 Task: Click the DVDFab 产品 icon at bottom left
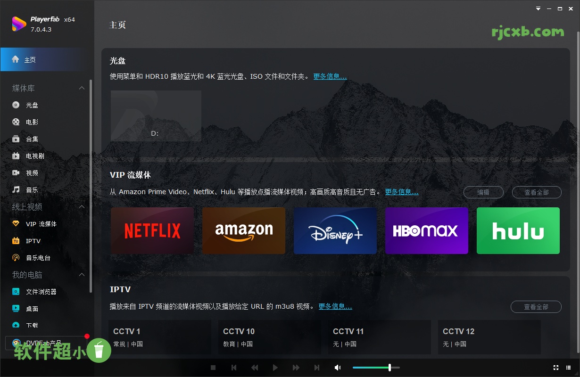(16, 343)
